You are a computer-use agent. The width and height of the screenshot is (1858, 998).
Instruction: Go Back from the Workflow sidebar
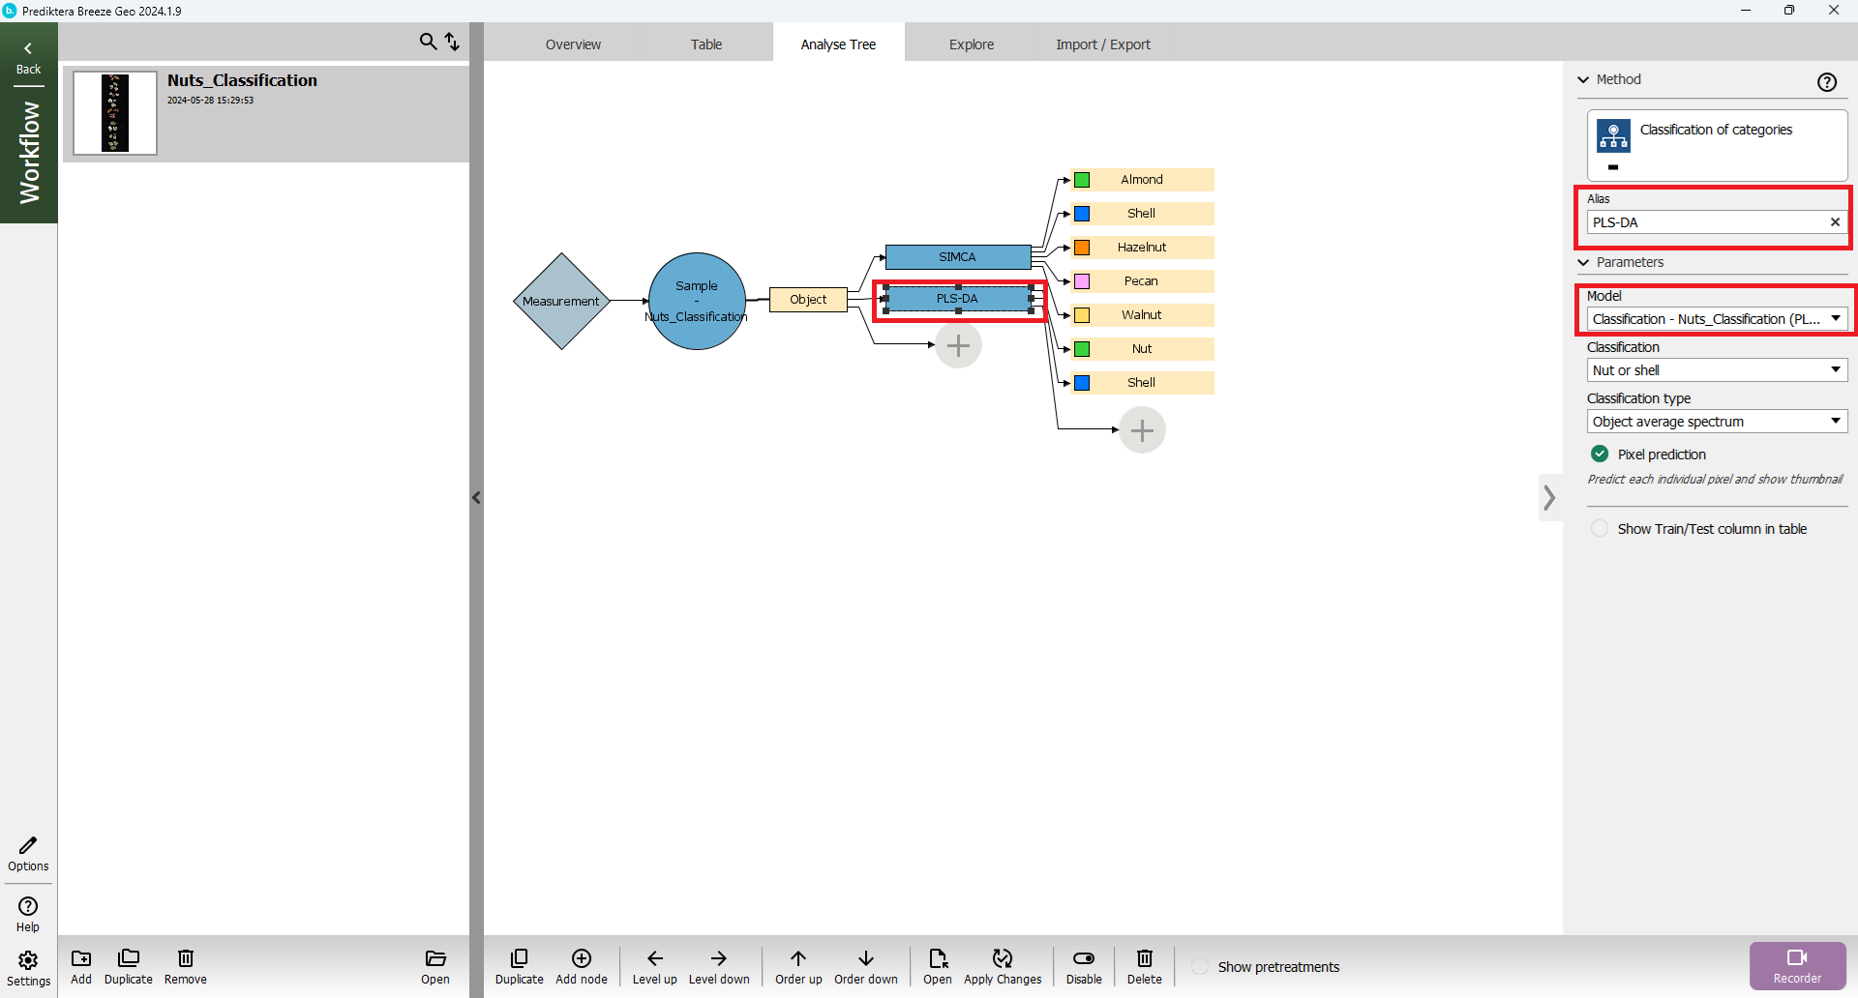(28, 57)
